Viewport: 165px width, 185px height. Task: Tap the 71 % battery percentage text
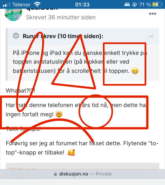tap(145, 5)
